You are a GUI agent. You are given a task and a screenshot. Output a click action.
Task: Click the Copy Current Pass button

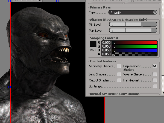point(142,1)
